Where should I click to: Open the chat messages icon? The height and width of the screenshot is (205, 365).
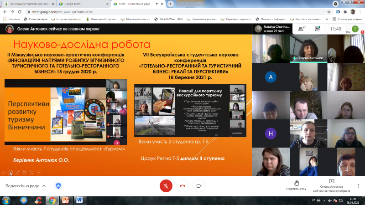pos(317,29)
